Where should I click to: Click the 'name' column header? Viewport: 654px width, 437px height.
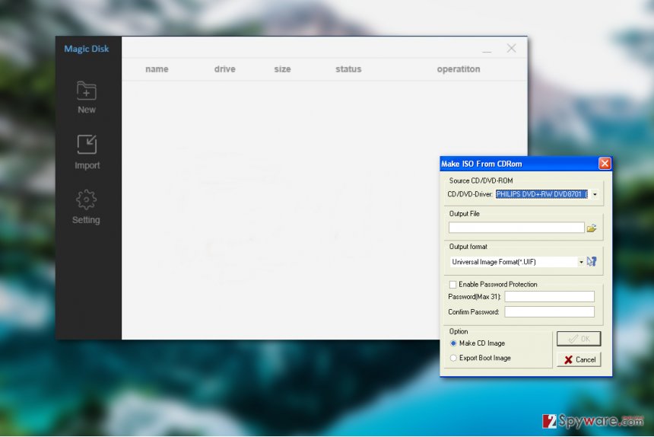[x=157, y=69]
